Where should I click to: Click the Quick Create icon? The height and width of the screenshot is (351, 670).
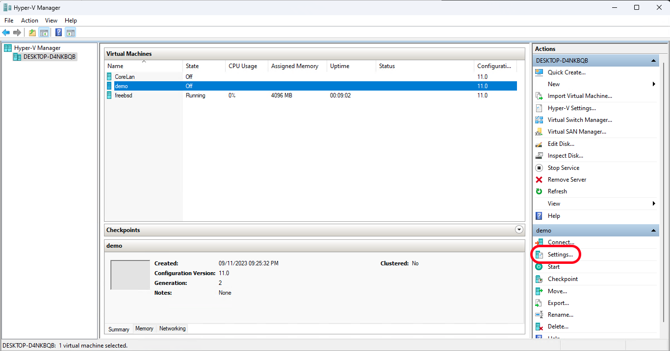539,72
